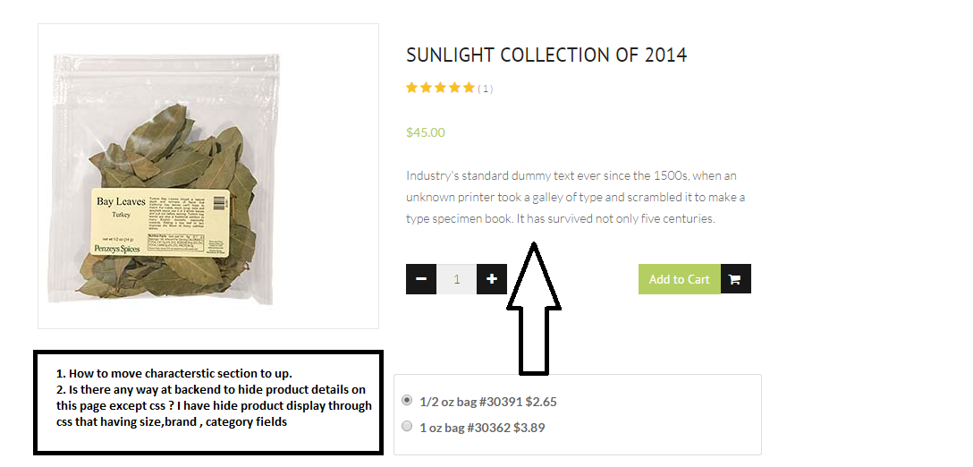
Task: Click the $45.00 price
Action: pyautogui.click(x=425, y=132)
